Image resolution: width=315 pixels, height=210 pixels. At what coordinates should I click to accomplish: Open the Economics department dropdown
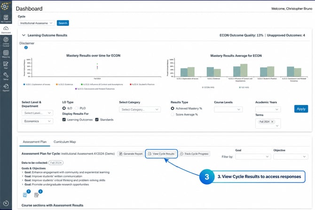click(x=37, y=121)
